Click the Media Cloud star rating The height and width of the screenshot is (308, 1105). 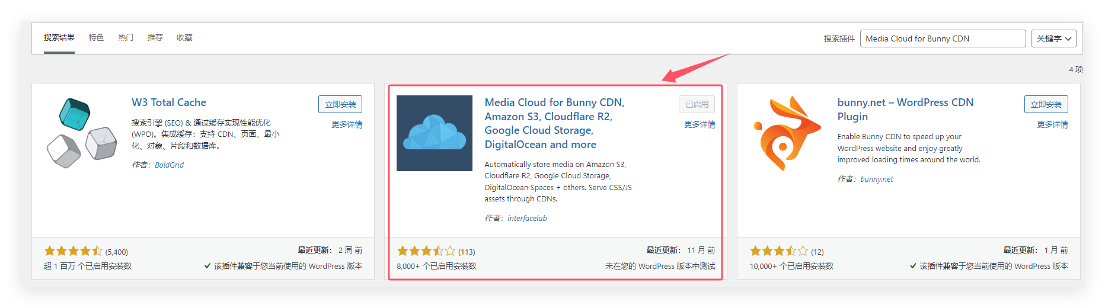(426, 251)
